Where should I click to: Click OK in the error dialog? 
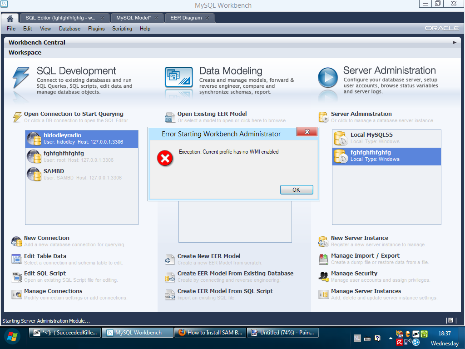point(297,189)
